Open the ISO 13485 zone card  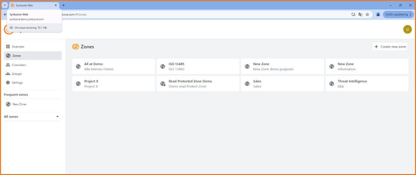coord(198,66)
